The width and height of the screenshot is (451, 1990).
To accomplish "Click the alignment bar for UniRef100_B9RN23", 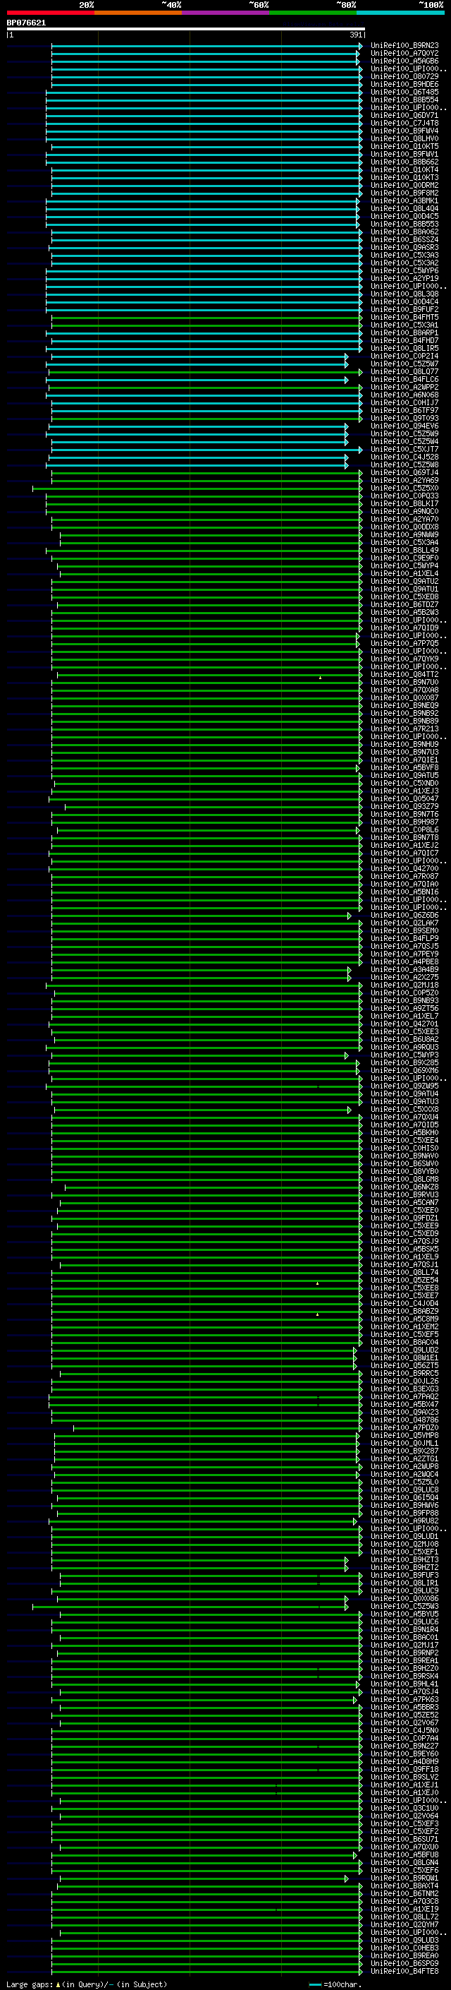I will tap(206, 46).
